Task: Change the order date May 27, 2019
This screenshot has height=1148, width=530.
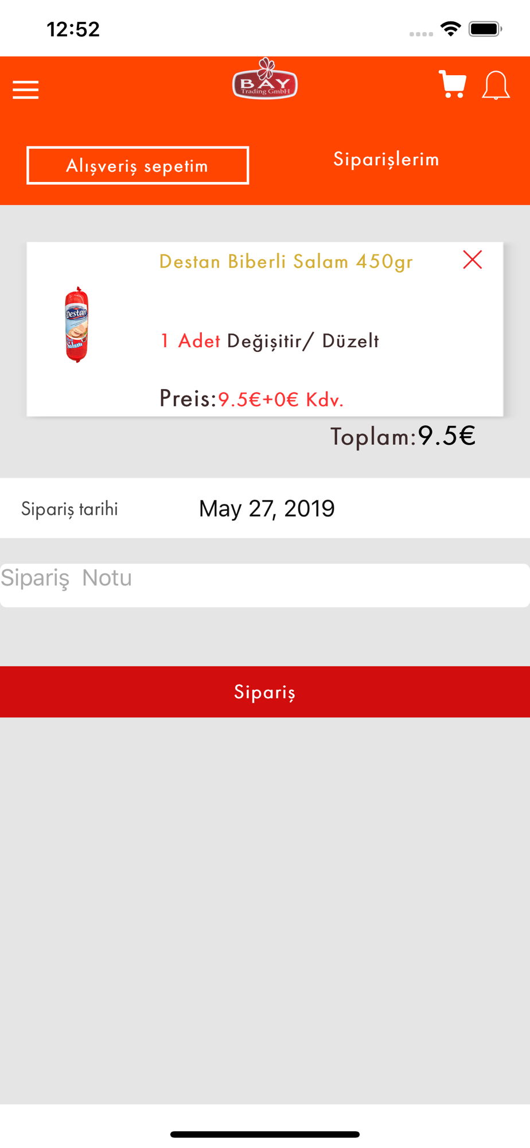Action: (x=267, y=509)
